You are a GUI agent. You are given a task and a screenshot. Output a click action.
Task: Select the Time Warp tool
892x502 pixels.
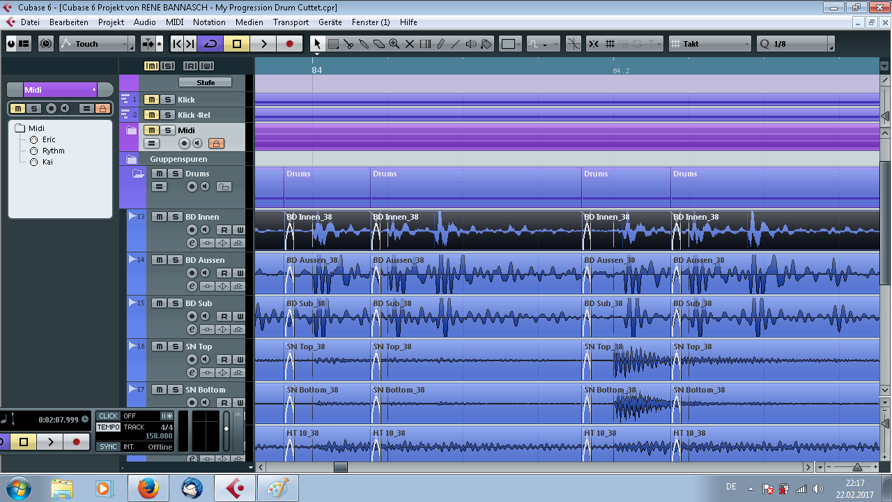425,44
